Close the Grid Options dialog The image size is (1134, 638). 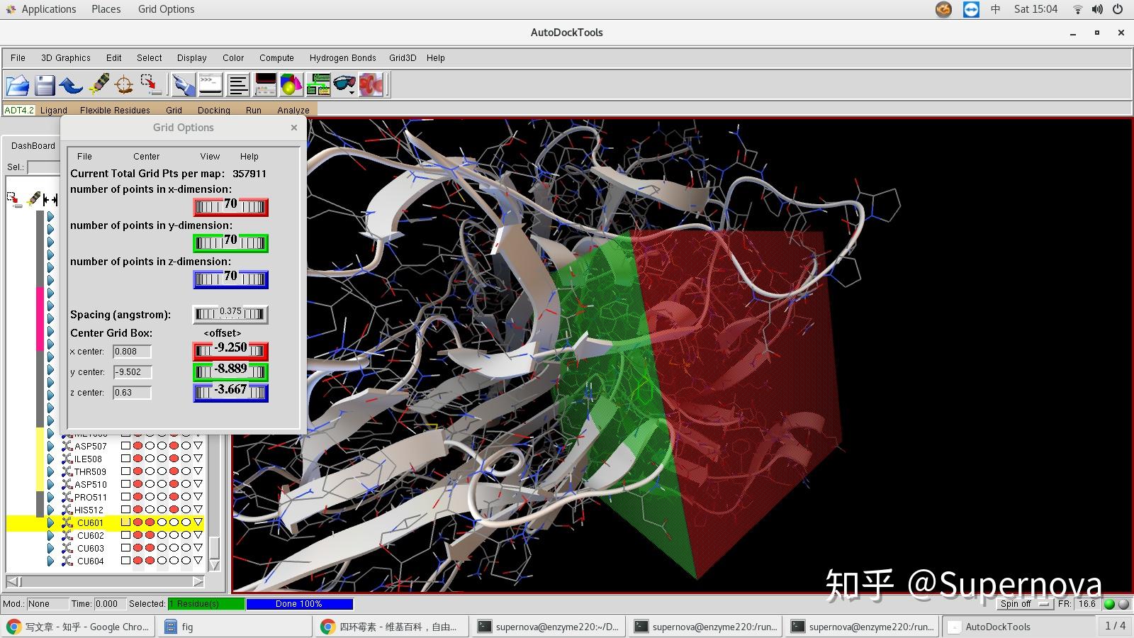coord(294,128)
